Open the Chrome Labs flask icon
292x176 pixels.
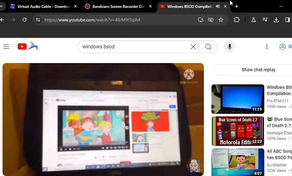(253, 20)
